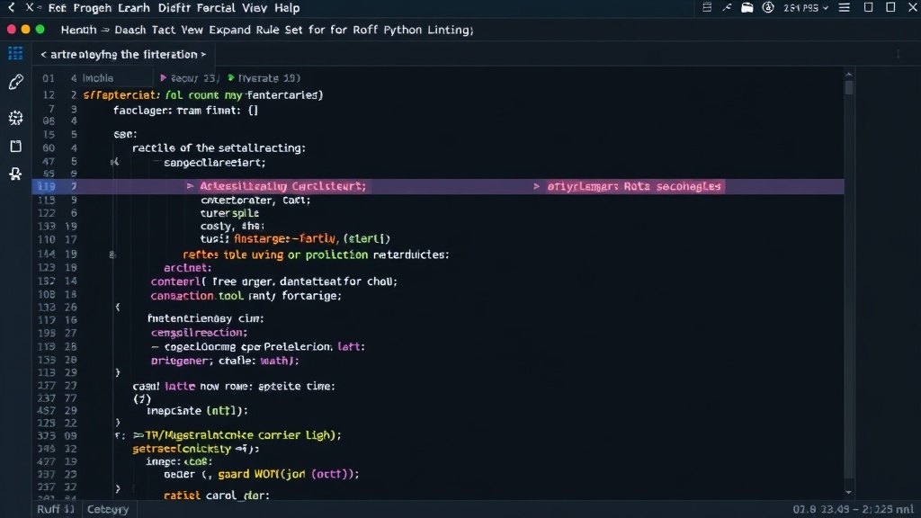Click the X icon beside the back arrow
Screen dimensions: 921x518
coord(30,7)
